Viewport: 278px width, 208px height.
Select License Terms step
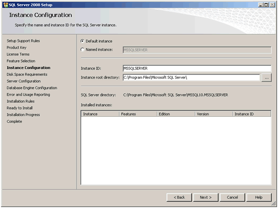pyautogui.click(x=18, y=54)
